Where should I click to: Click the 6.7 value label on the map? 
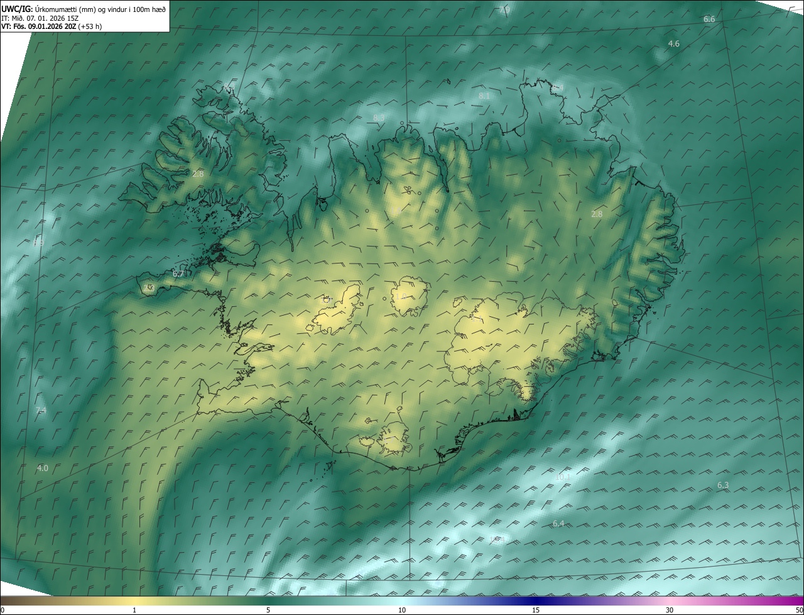tap(178, 274)
